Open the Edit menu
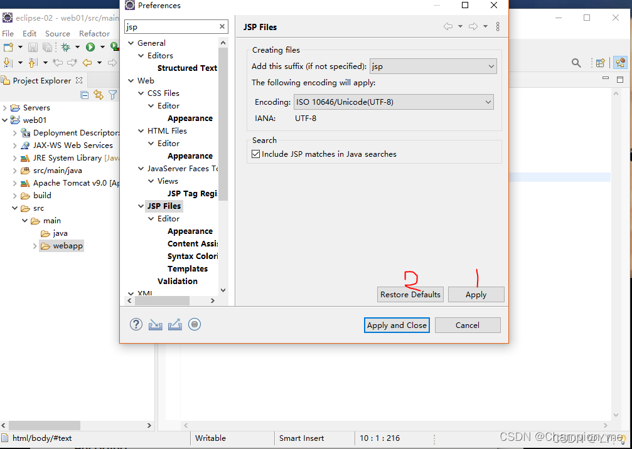Image resolution: width=632 pixels, height=449 pixels. [29, 33]
